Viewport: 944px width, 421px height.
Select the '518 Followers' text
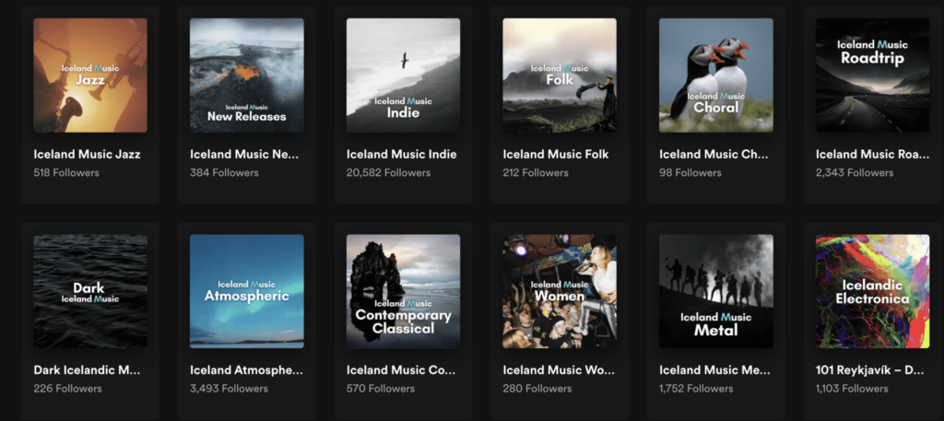point(66,173)
